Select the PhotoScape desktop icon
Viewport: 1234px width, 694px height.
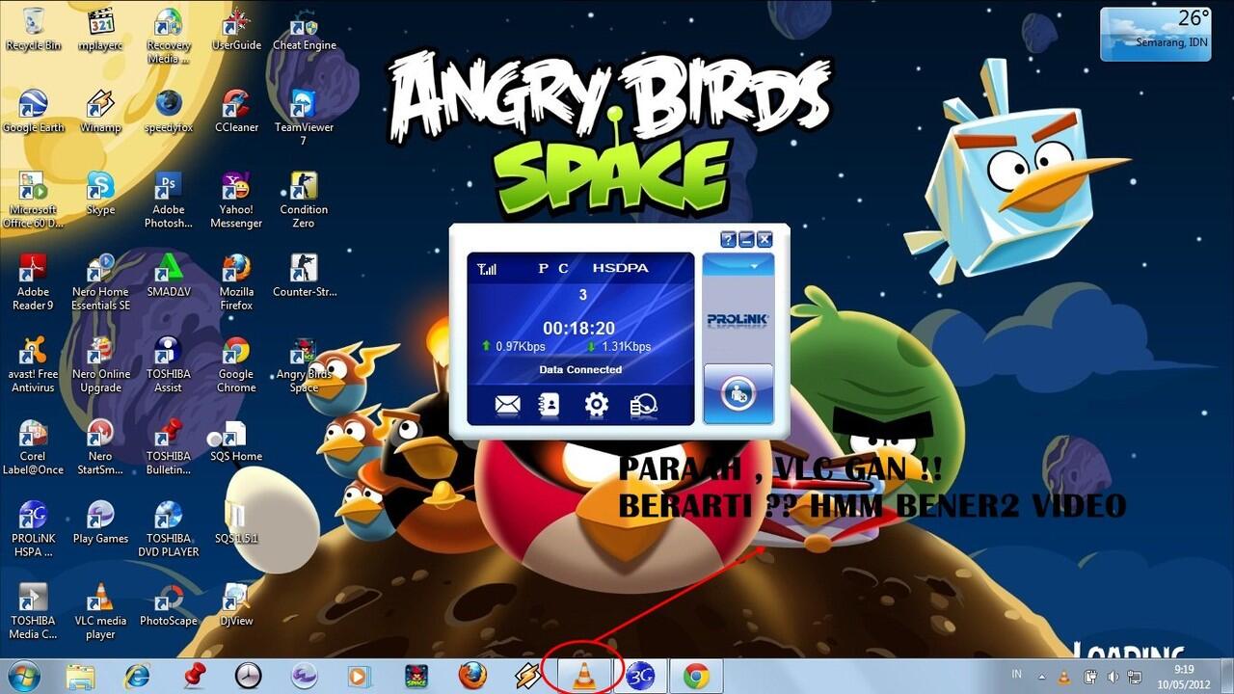point(169,604)
